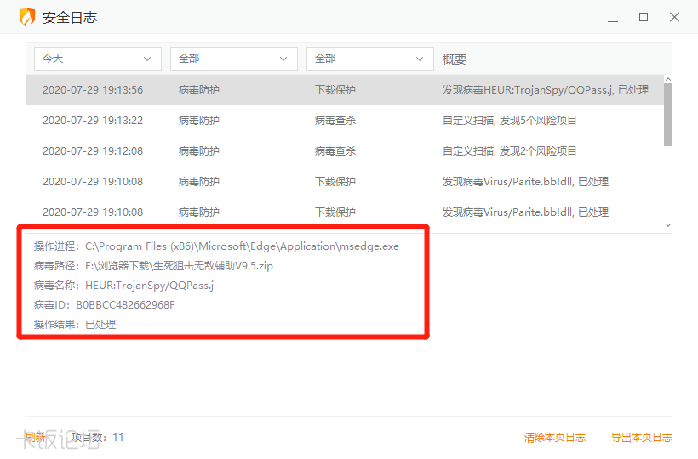This screenshot has height=459, width=698.
Task: Select the 19:13:56 HEUR:TrojanSpy log entry
Action: (x=340, y=90)
